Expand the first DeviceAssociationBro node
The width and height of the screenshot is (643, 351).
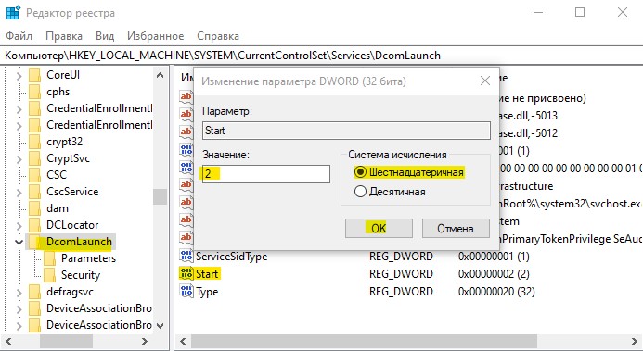19,309
